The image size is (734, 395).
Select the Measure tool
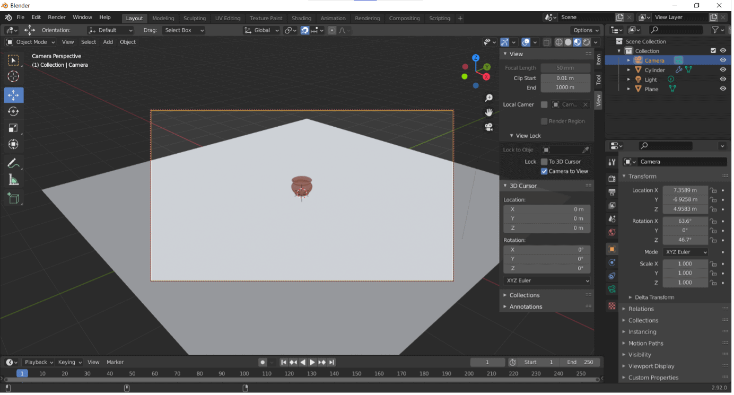14,180
